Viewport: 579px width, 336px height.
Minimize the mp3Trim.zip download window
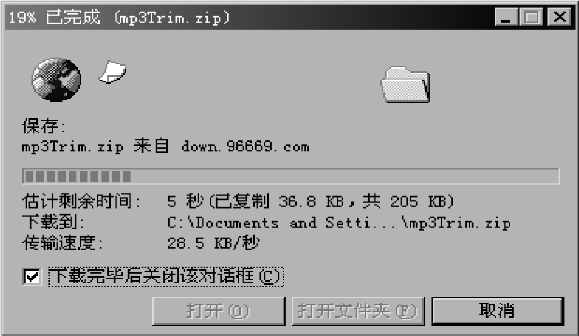click(x=506, y=17)
